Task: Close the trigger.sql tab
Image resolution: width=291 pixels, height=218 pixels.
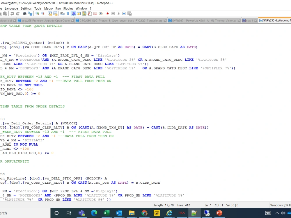Action: pos(15,21)
